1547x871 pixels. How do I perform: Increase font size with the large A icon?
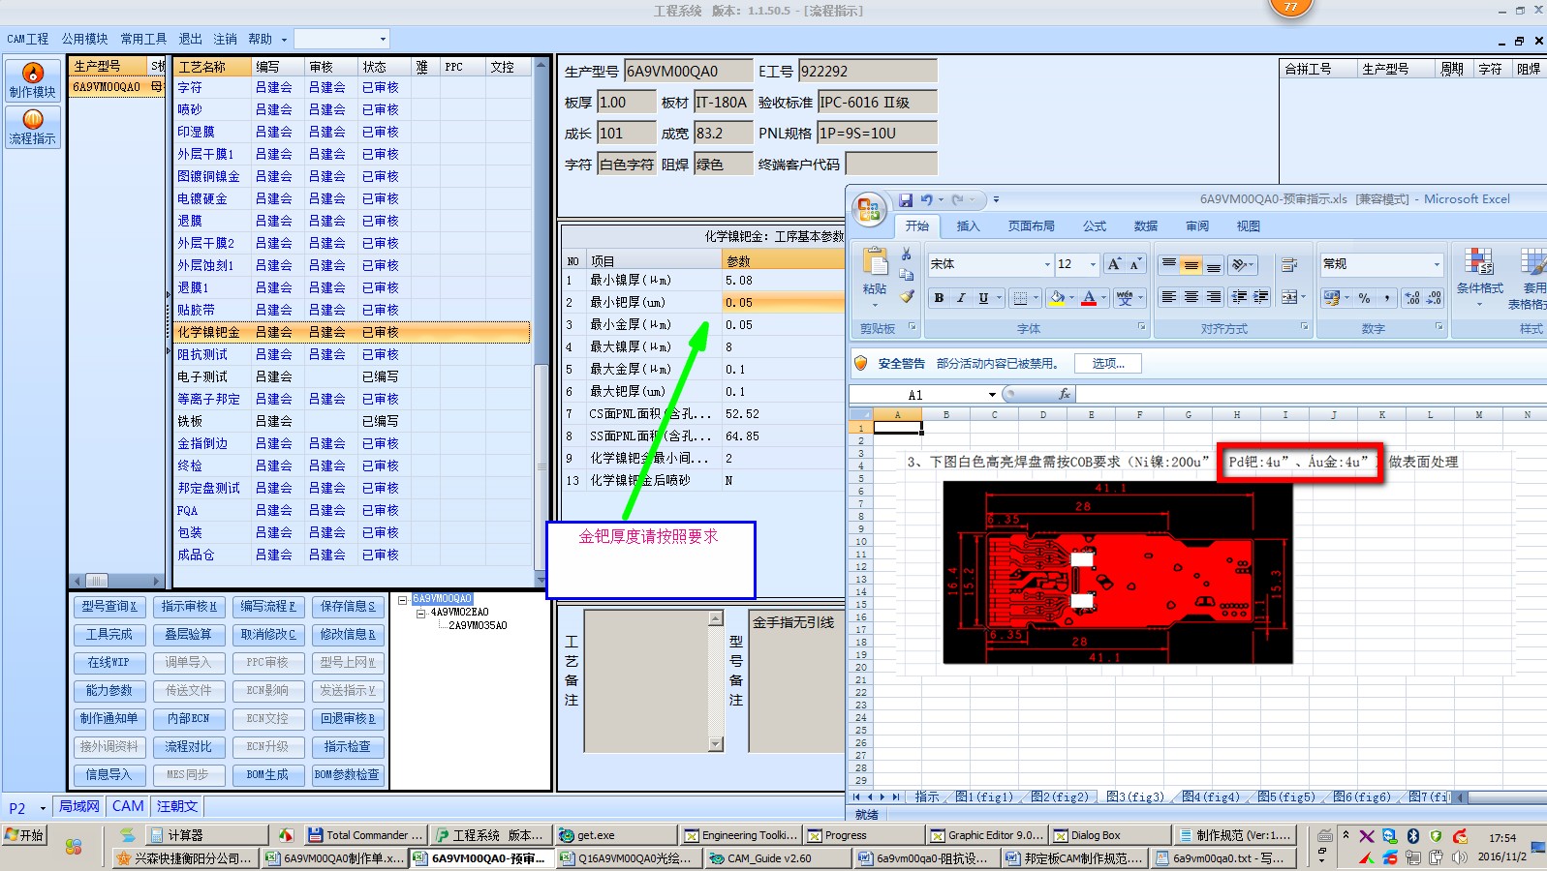coord(1114,264)
